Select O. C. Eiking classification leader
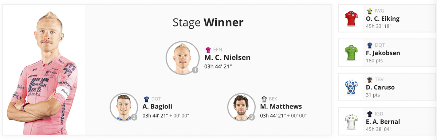The width and height of the screenshot is (437, 140). (383, 18)
